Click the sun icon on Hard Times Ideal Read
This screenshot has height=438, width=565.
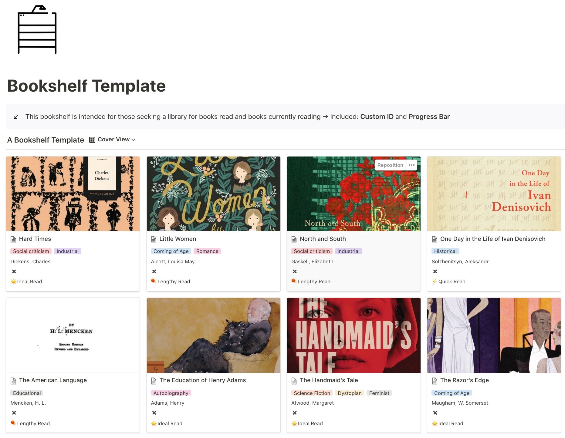click(x=14, y=281)
